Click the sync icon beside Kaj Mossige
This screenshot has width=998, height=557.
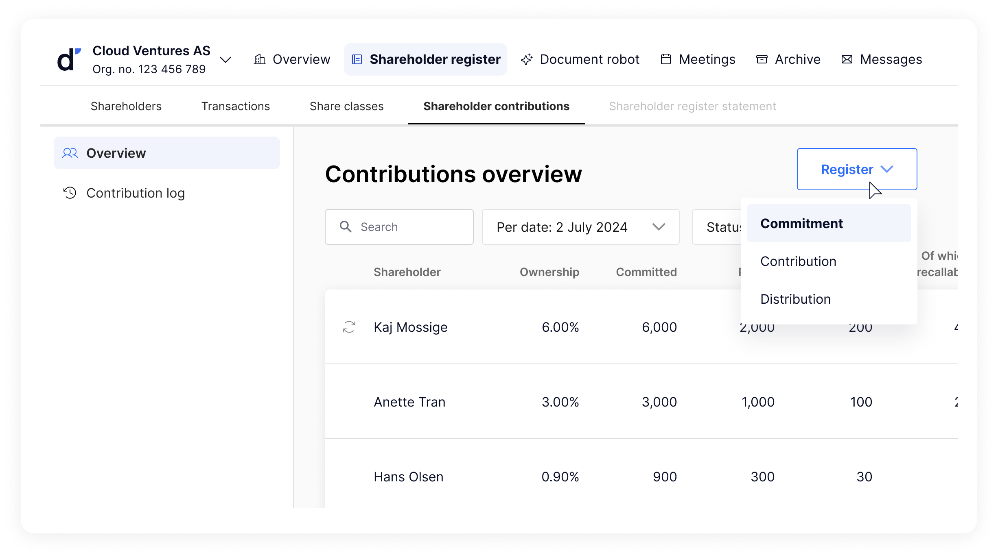click(x=349, y=327)
